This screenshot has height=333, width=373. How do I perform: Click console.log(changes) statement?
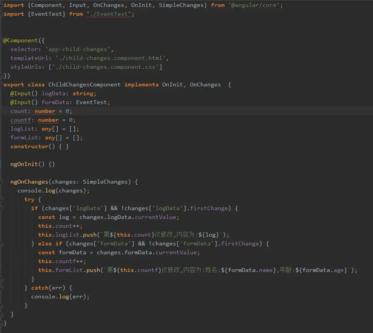53,191
